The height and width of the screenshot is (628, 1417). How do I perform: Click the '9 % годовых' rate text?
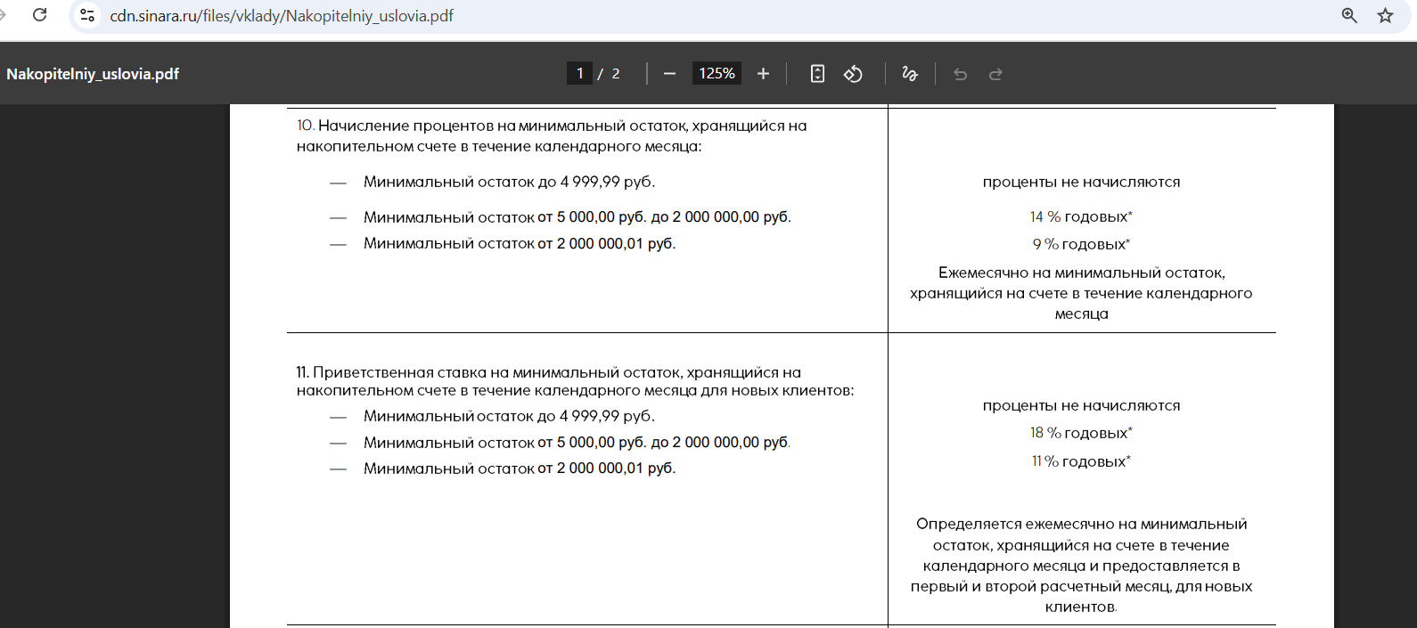coord(1081,244)
